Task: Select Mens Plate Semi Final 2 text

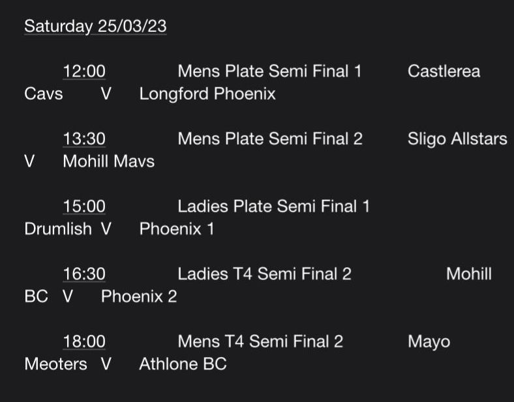Action: point(270,139)
